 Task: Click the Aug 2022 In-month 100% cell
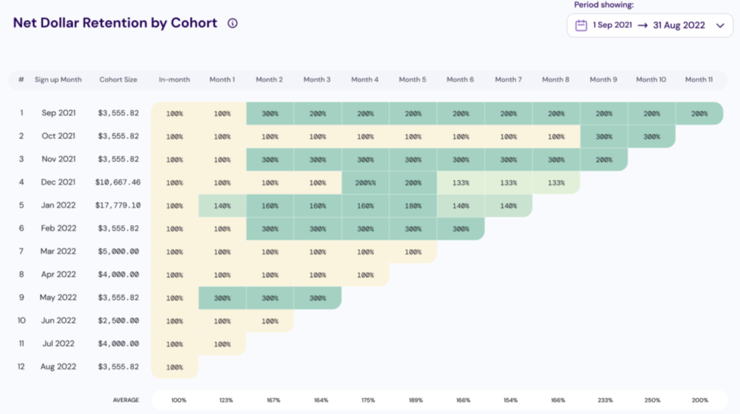coord(174,367)
